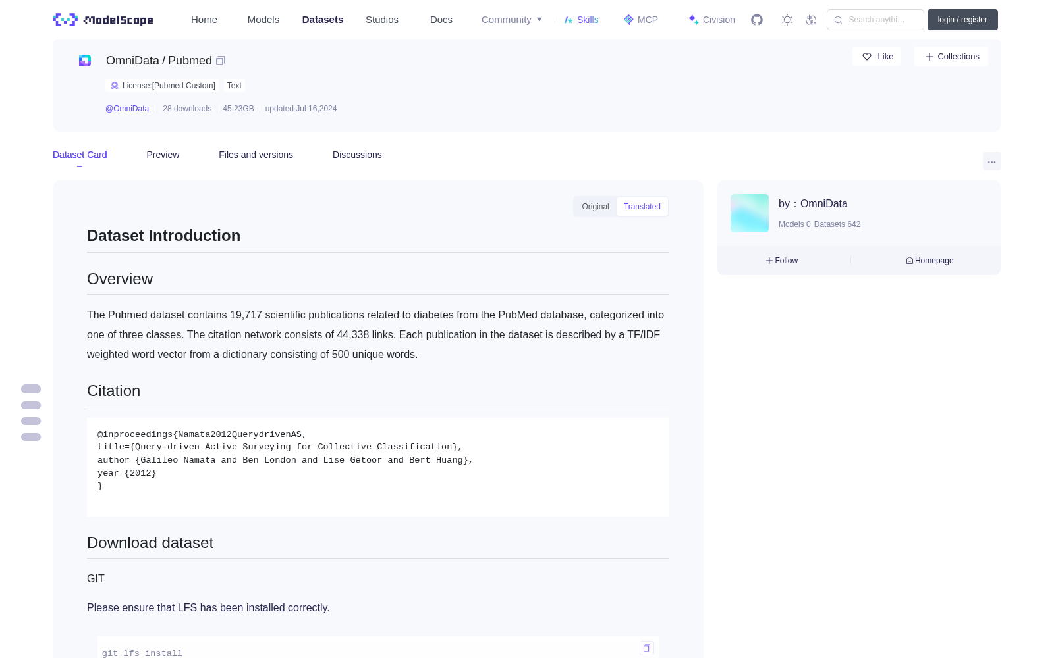Screen dimensions: 1054x658
Task: Click the 'Overview' heading
Action: tap(120, 279)
